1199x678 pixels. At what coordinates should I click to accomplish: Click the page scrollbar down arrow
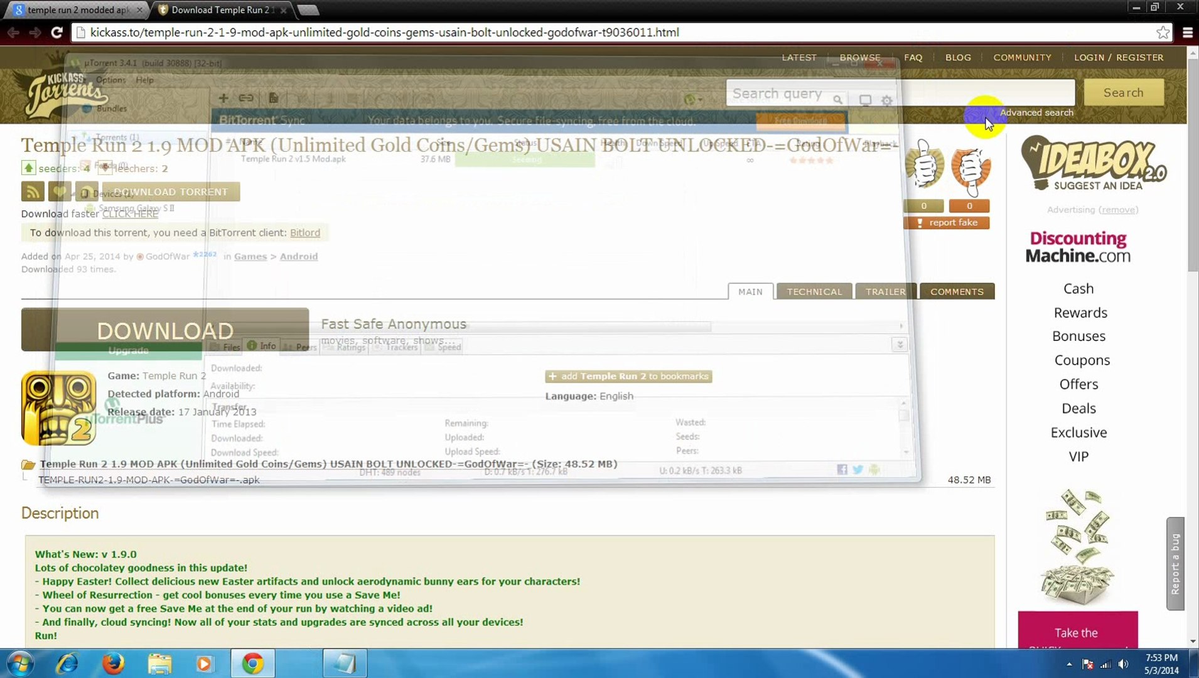tap(1193, 642)
